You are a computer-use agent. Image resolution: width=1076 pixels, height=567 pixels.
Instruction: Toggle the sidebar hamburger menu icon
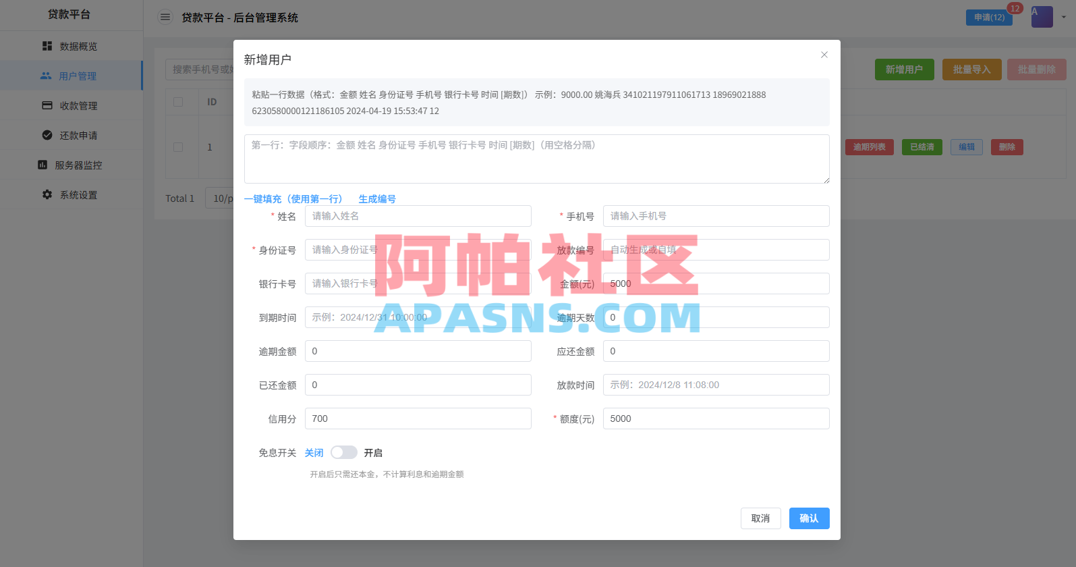[x=165, y=17]
